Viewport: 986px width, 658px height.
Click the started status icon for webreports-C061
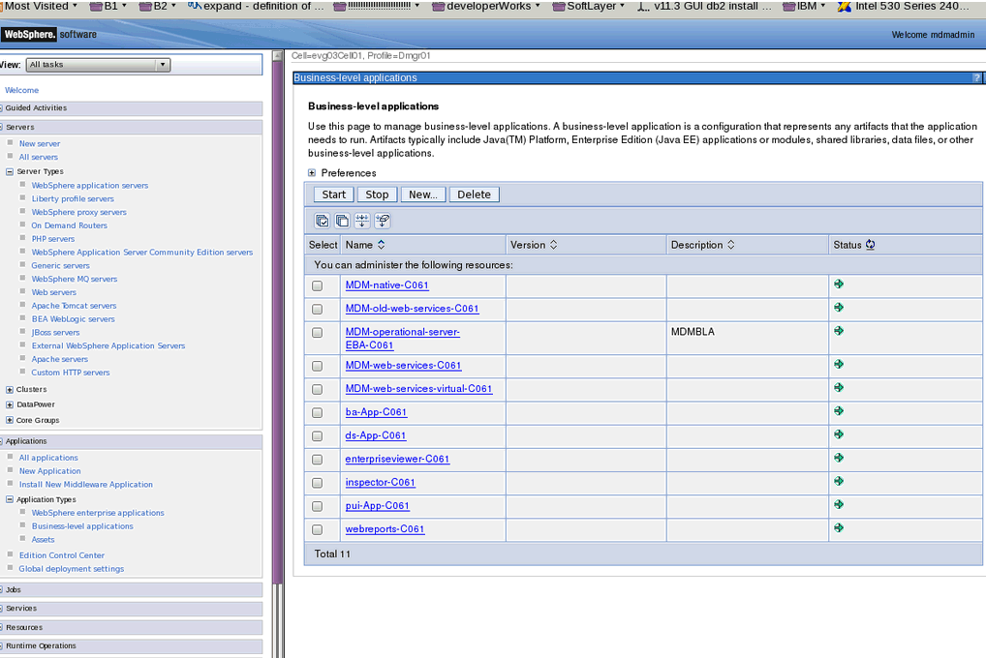[839, 526]
